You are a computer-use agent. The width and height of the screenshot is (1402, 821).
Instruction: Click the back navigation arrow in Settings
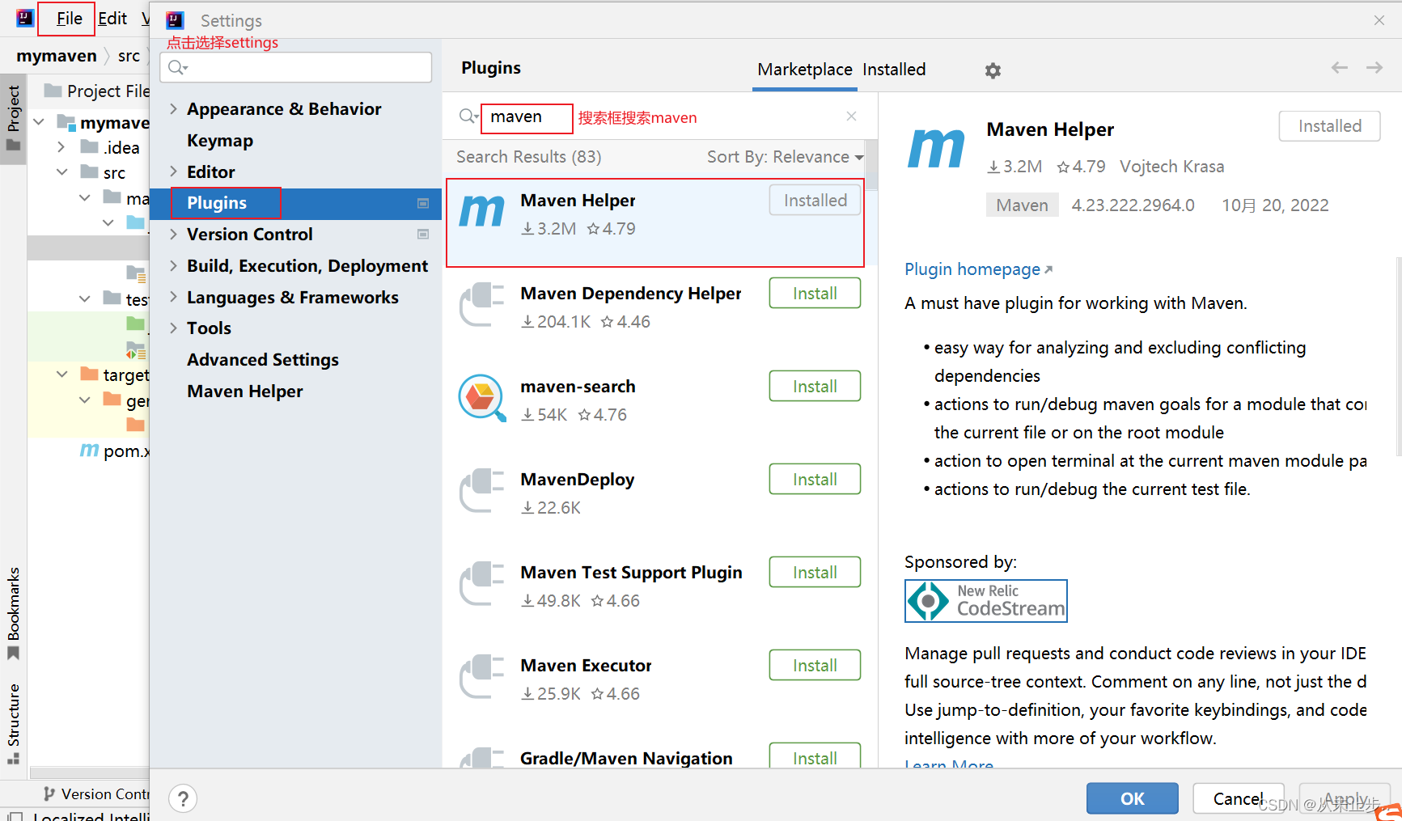coord(1340,68)
